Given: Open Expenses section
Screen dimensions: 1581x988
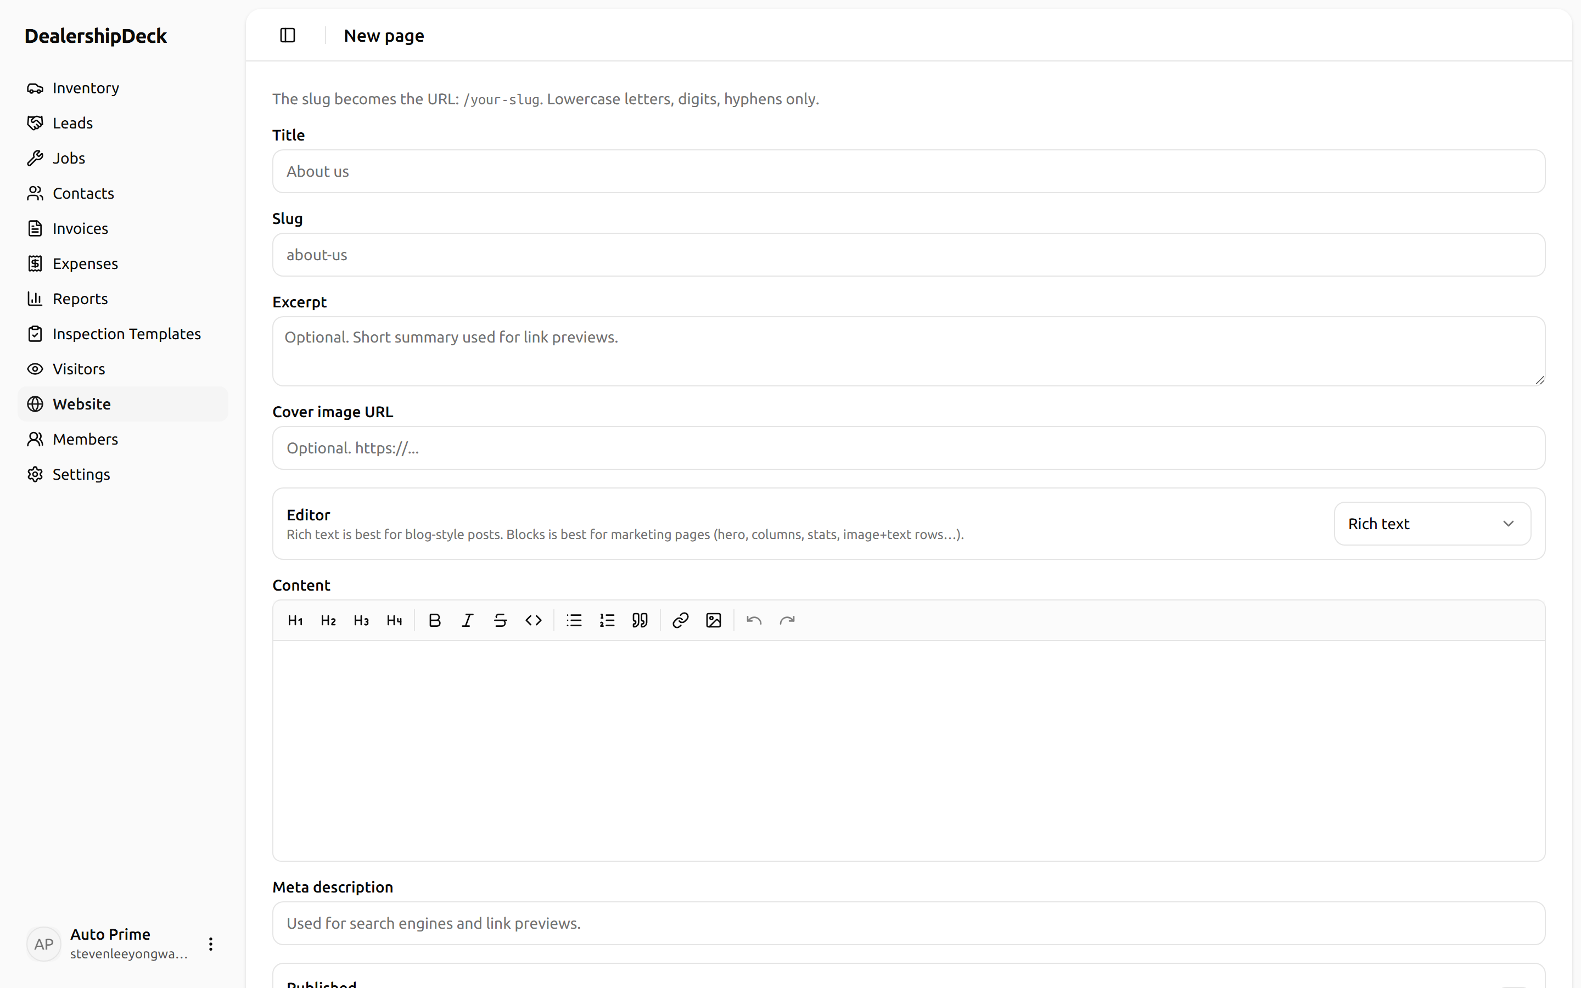Looking at the screenshot, I should click(x=123, y=263).
